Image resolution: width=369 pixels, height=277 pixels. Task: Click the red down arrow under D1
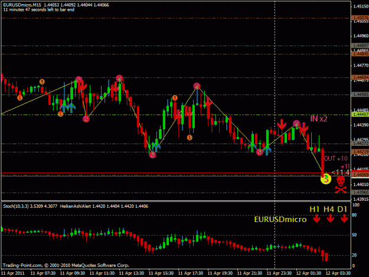click(x=344, y=219)
